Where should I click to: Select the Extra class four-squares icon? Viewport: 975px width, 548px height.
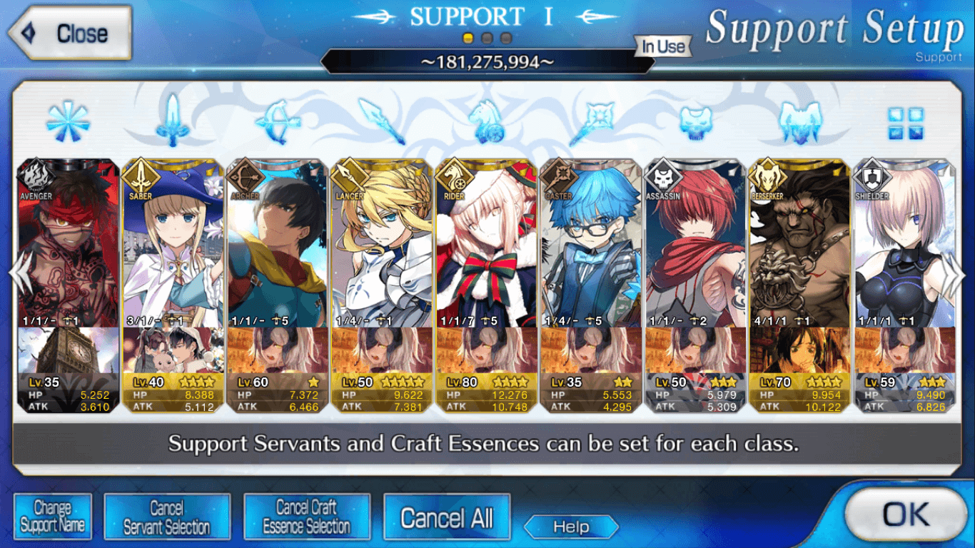pyautogui.click(x=906, y=123)
